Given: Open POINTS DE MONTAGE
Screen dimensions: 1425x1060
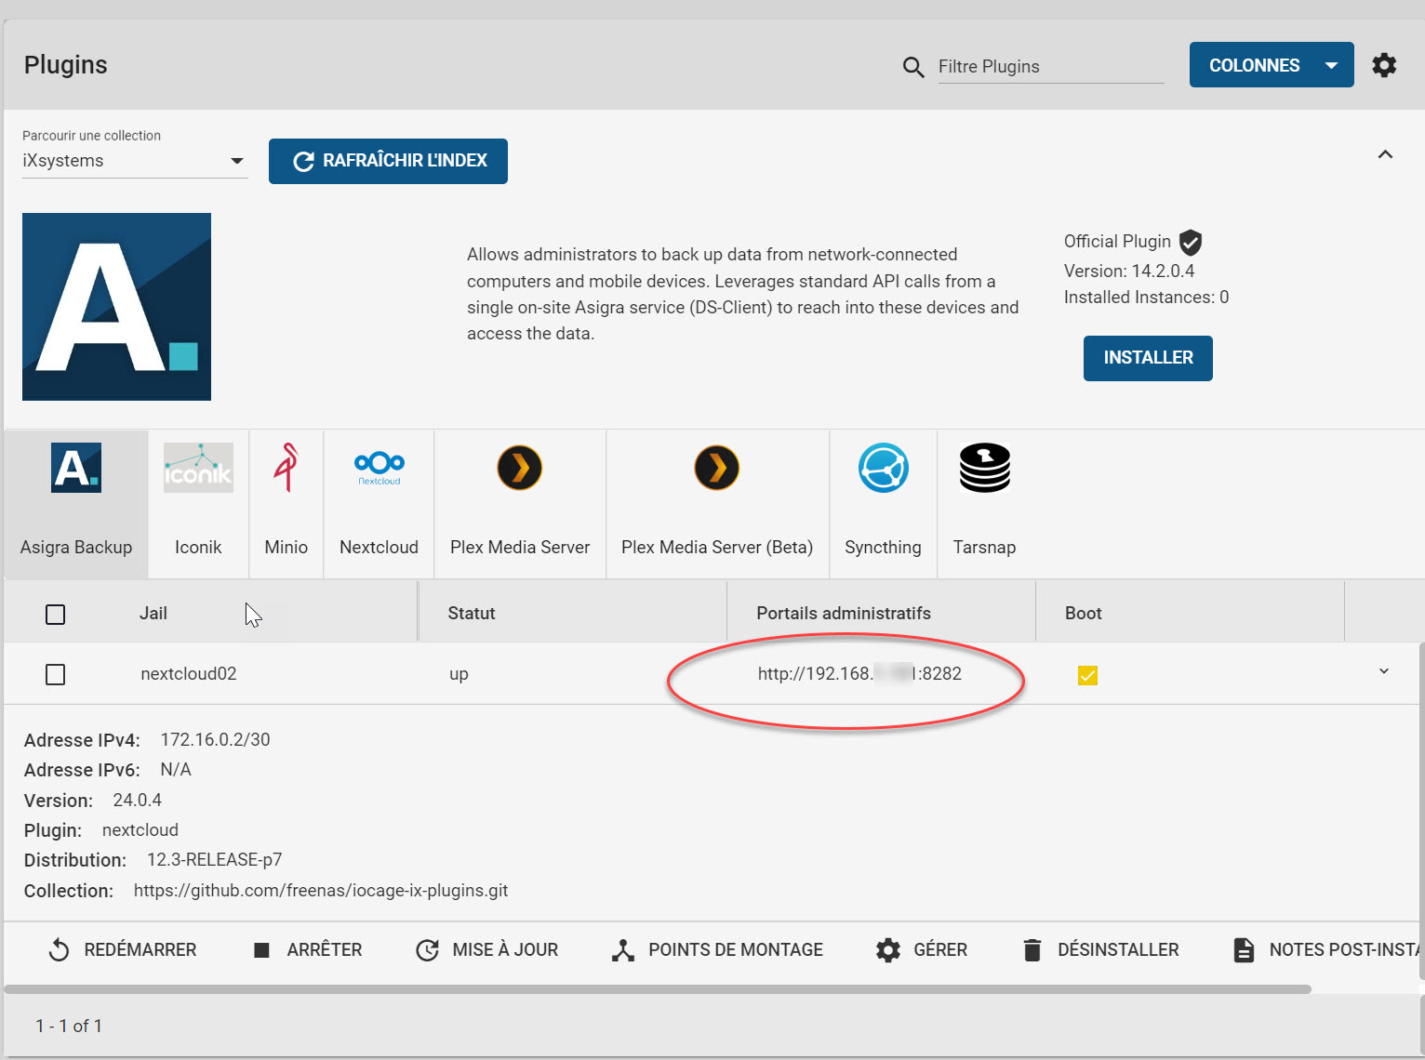Looking at the screenshot, I should coord(717,950).
